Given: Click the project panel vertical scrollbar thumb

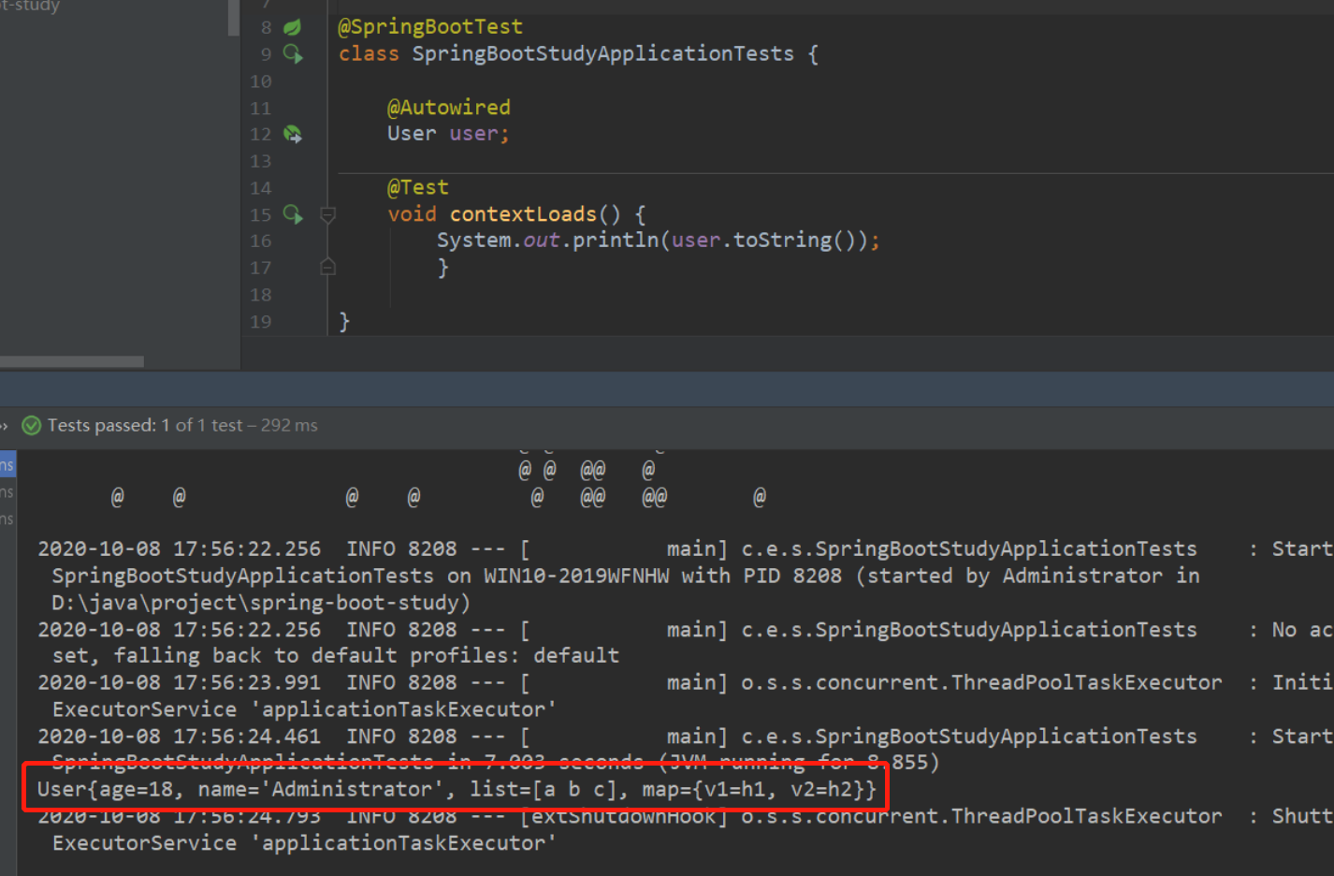Looking at the screenshot, I should tap(234, 18).
